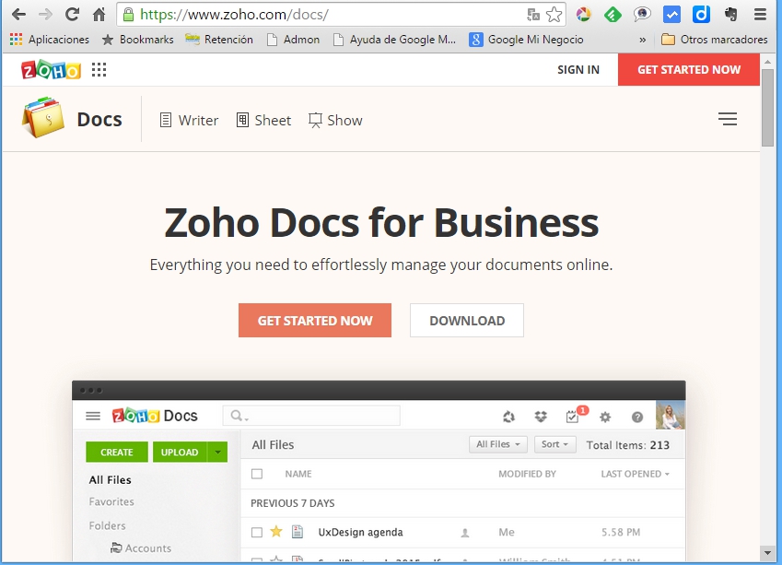Open the Docs settings gear
The image size is (782, 565).
coord(605,417)
